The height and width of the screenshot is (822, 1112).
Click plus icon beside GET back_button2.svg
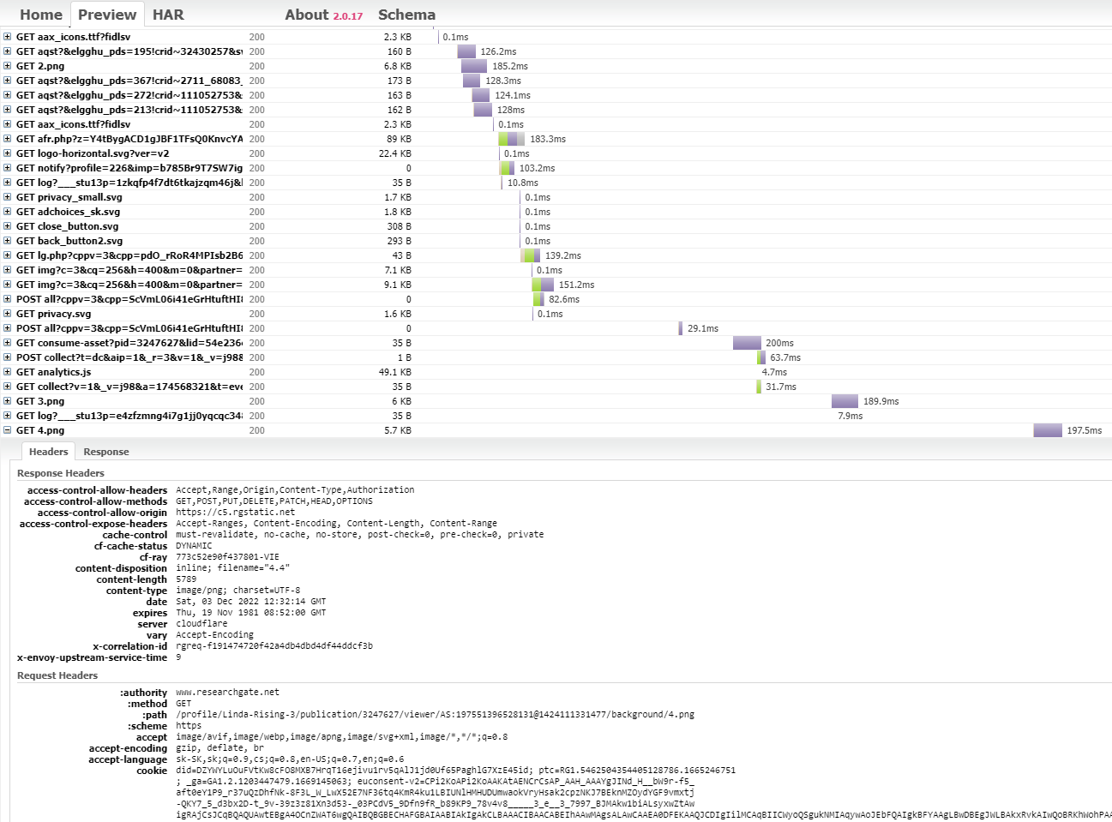click(x=8, y=241)
